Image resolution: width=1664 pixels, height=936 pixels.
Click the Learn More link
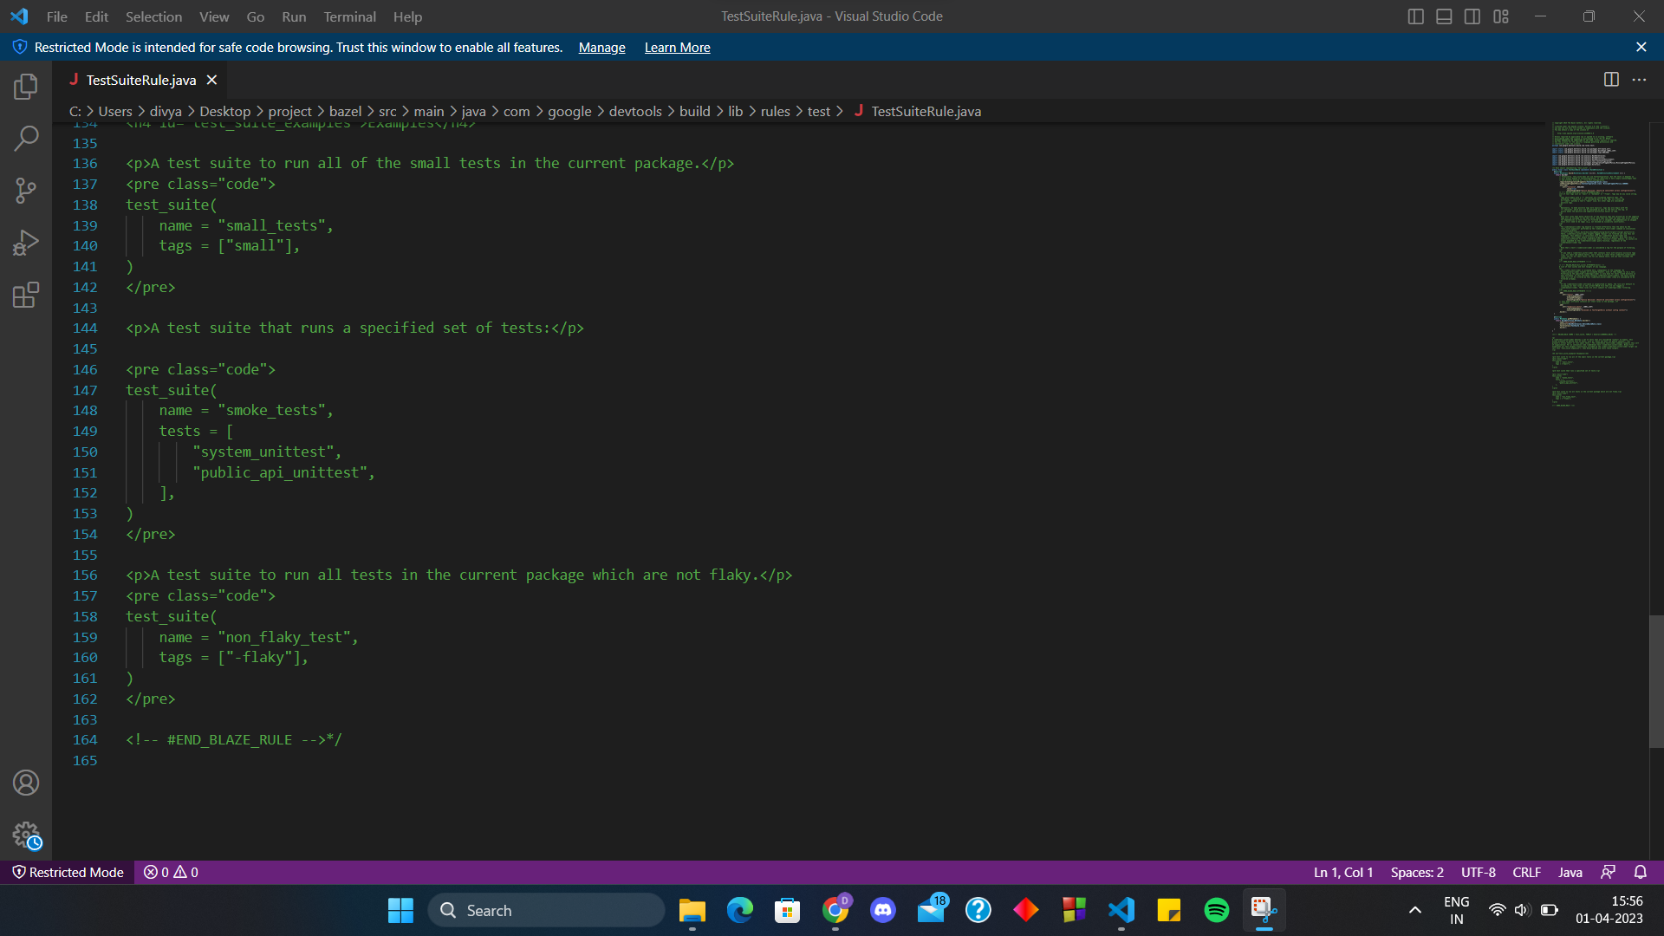tap(677, 48)
